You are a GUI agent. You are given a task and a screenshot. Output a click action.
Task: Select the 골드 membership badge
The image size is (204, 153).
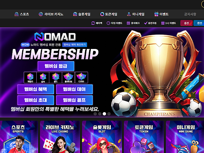(x=56, y=78)
